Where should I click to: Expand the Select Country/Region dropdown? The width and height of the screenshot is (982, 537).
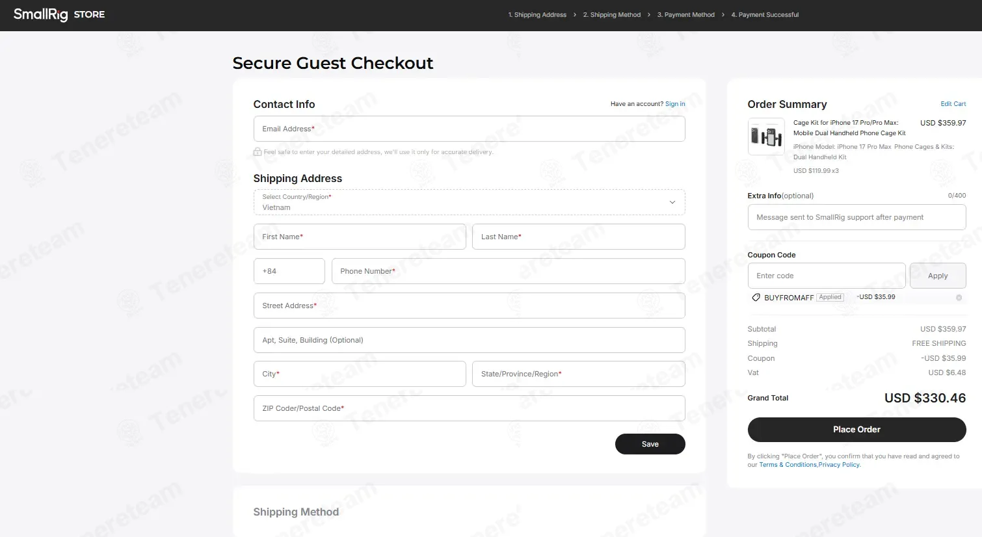point(469,202)
